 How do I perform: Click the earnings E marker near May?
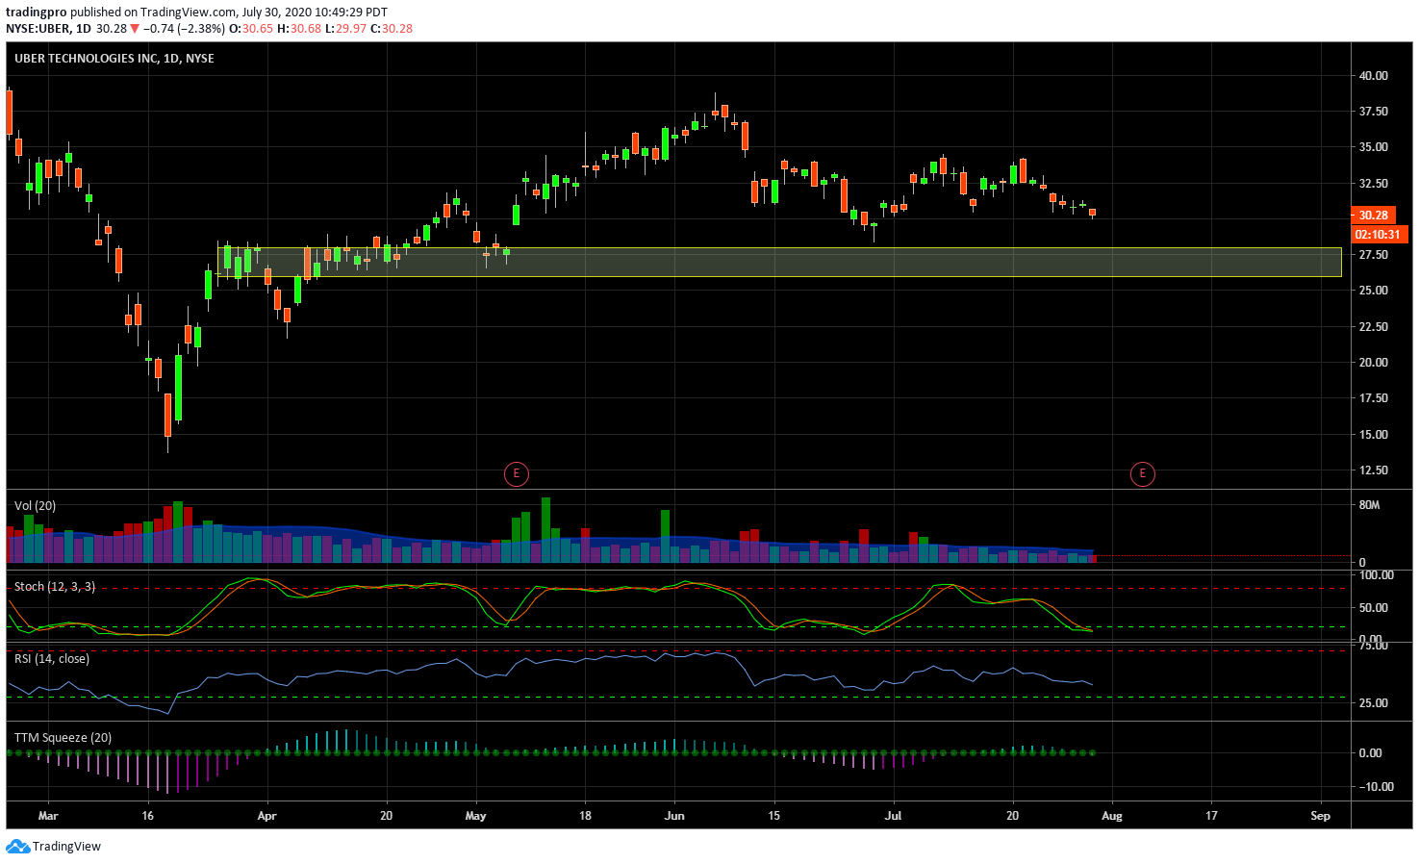tap(517, 473)
